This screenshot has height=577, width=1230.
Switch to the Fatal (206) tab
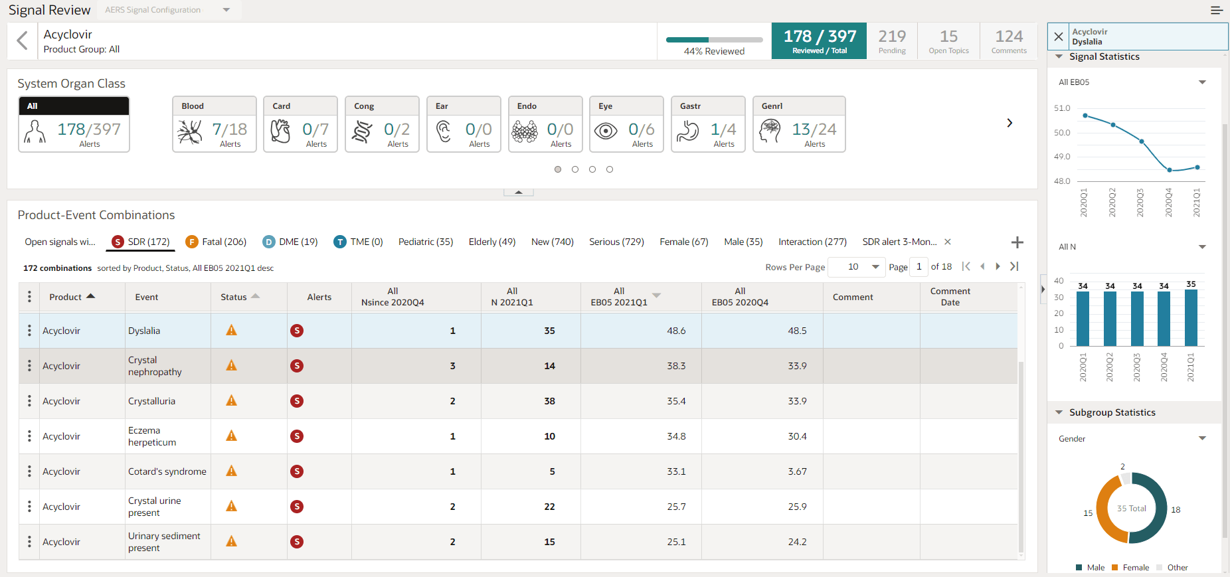click(x=216, y=242)
